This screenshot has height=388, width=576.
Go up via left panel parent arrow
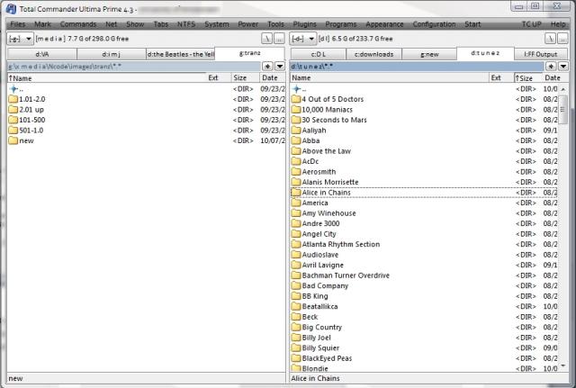pyautogui.click(x=14, y=89)
